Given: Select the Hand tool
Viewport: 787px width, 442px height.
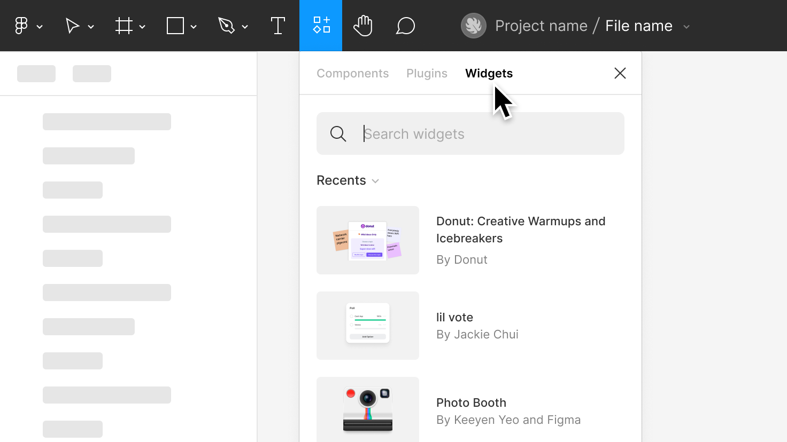Looking at the screenshot, I should pos(363,25).
